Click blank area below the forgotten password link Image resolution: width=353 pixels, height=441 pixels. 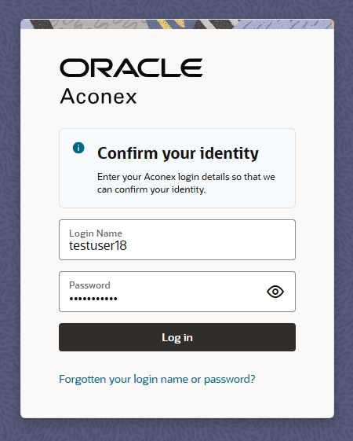coord(177,402)
